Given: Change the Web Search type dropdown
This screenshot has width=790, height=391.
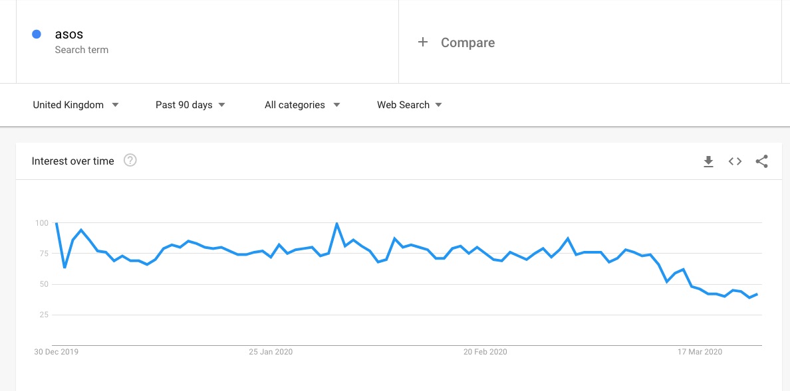Looking at the screenshot, I should (409, 105).
